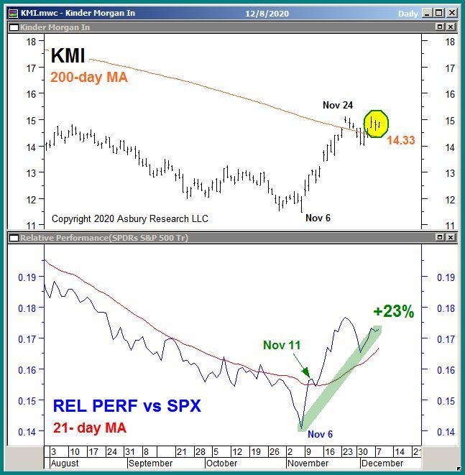Close the Kinder Morgan In price pane
This screenshot has width=465, height=475.
pos(451,26)
